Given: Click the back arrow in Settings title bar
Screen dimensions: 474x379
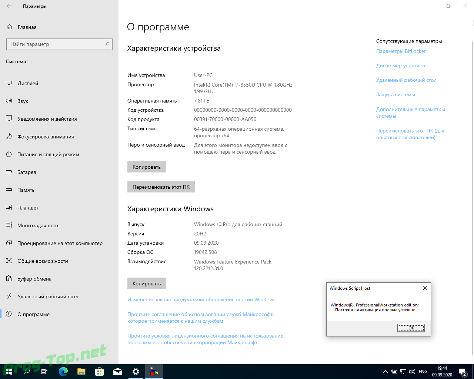Looking at the screenshot, I should click(x=9, y=6).
